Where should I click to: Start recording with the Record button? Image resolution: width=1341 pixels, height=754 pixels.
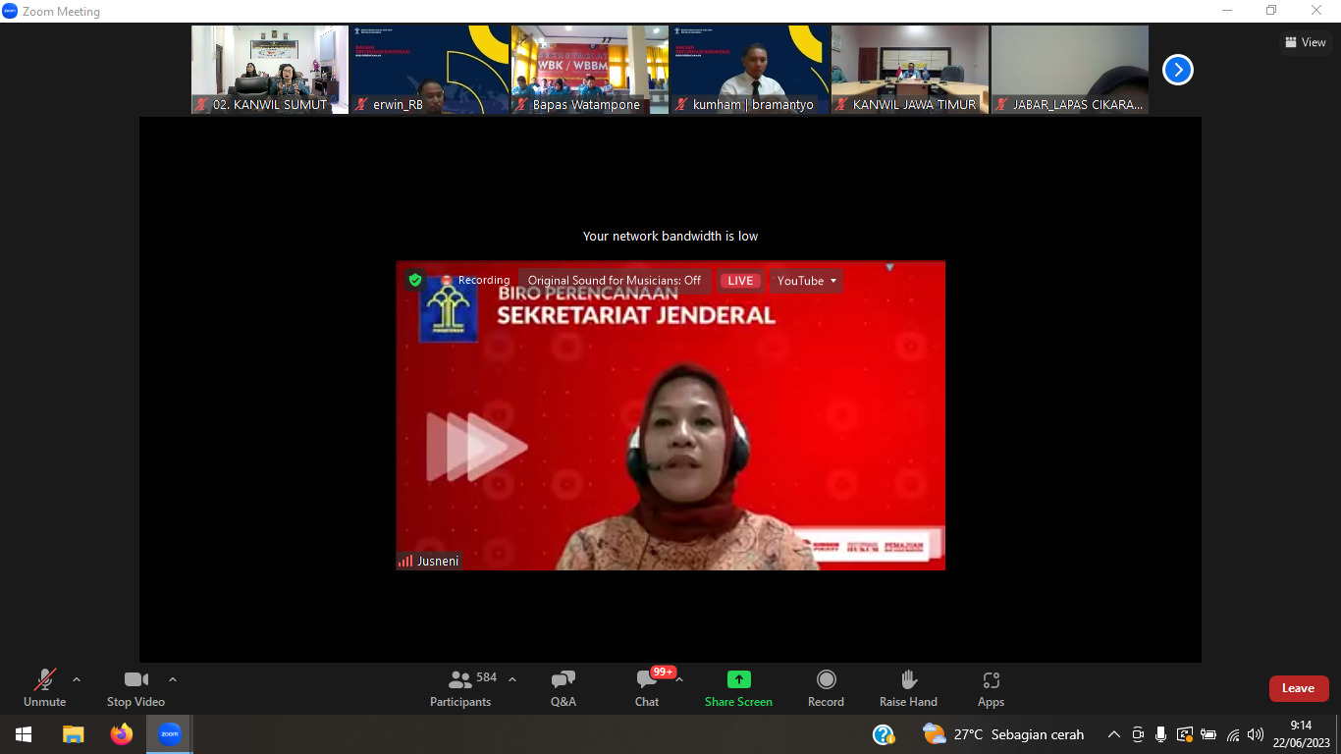(x=826, y=688)
